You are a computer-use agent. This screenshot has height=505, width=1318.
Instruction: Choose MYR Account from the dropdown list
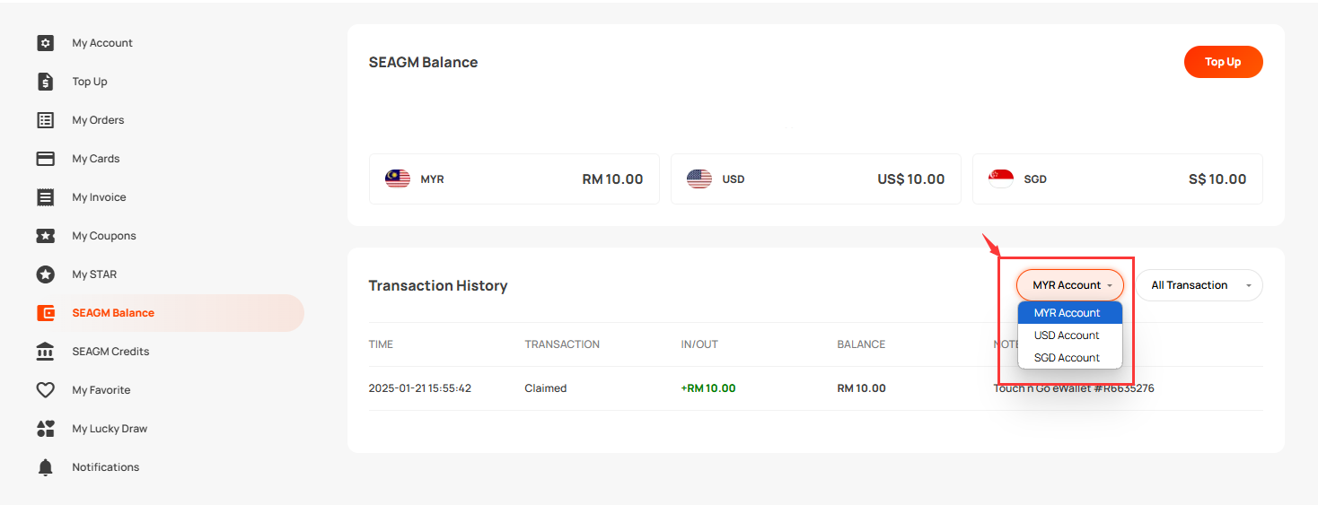[1070, 313]
